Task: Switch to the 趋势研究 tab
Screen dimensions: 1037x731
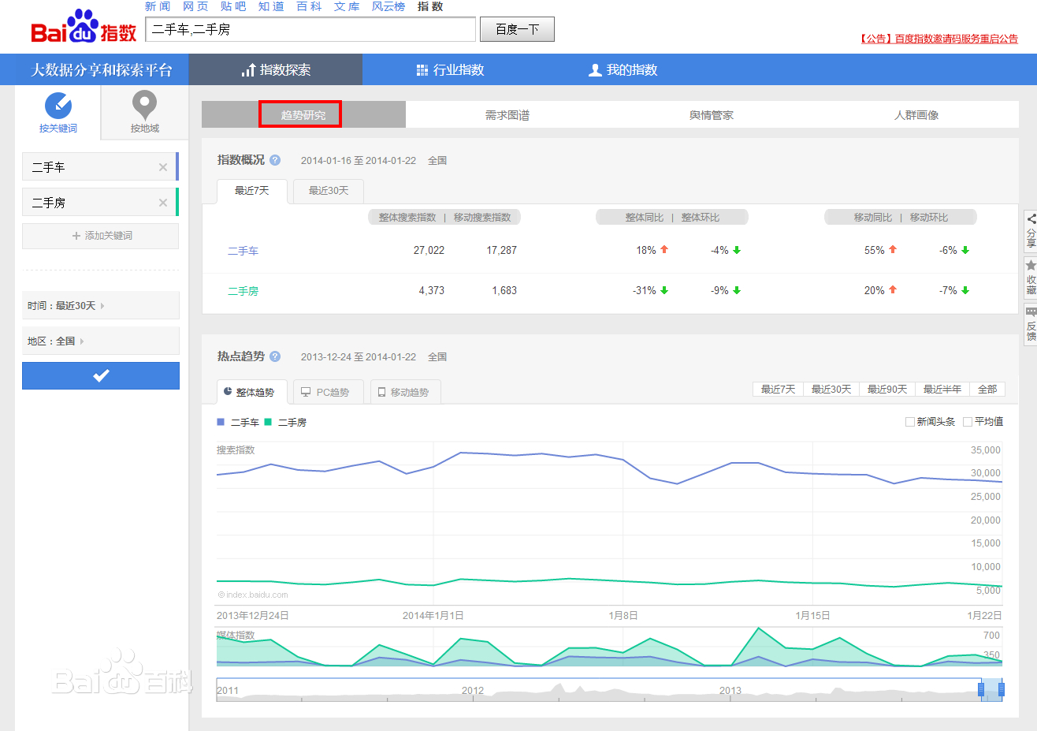Action: 303,115
